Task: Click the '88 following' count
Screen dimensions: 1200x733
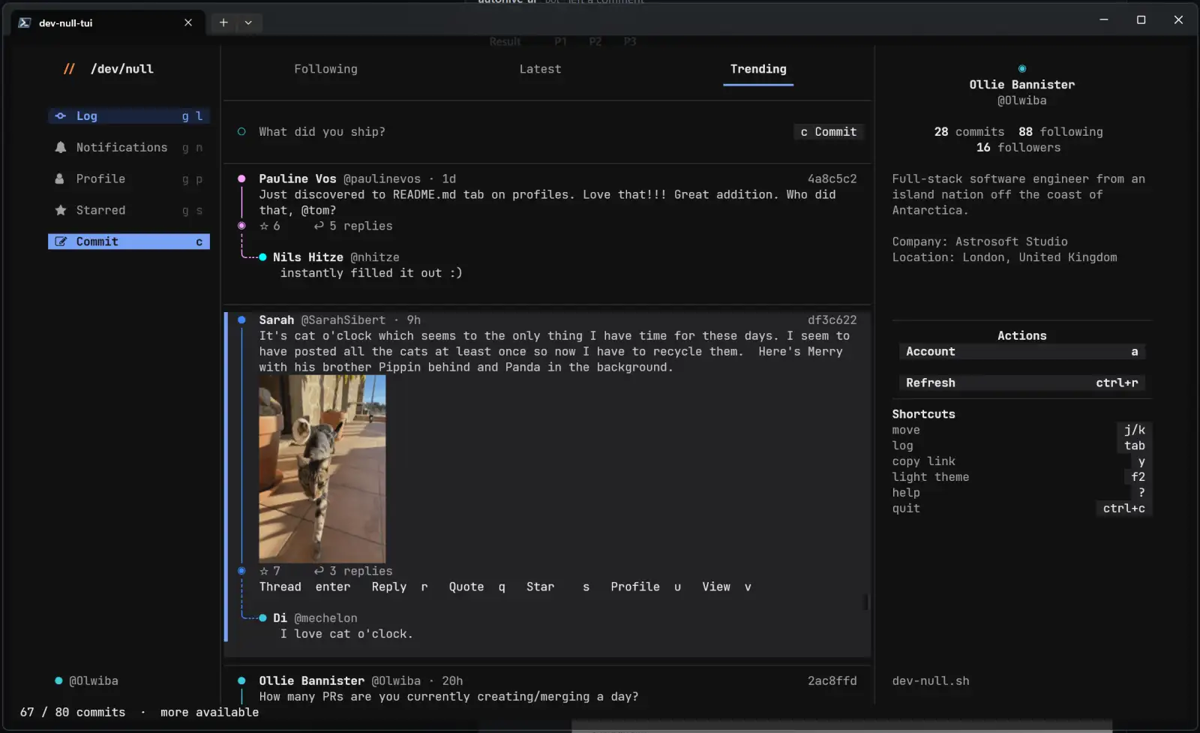Action: coord(1060,132)
